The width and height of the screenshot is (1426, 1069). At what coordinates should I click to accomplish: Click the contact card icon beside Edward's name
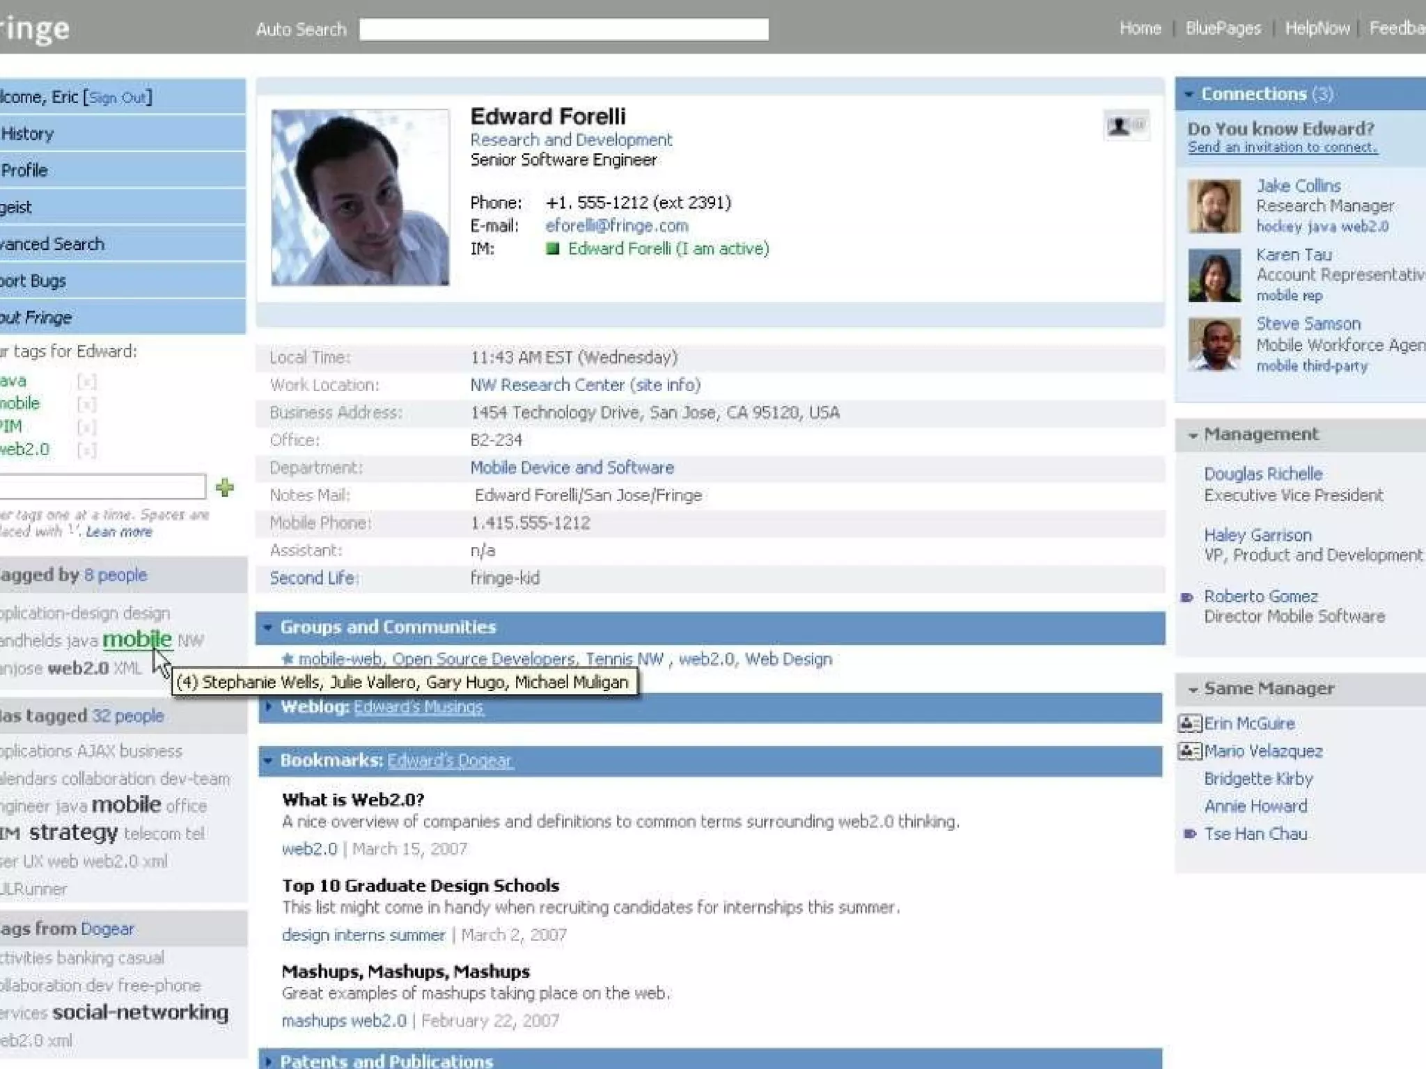coord(1125,126)
